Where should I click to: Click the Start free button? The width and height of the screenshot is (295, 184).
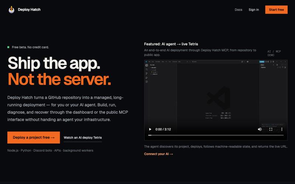point(276,10)
